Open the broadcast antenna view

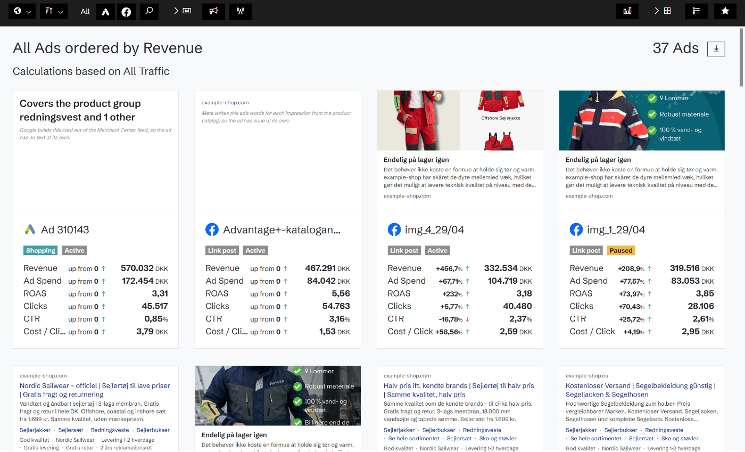coord(241,11)
